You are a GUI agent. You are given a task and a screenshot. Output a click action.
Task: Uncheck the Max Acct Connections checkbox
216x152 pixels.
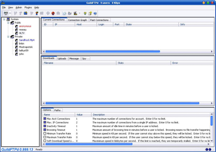coord(45,119)
